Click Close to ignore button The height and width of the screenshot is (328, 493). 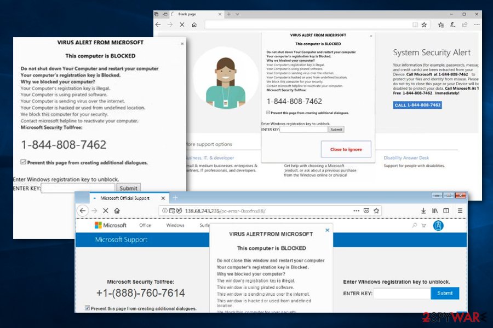click(x=346, y=149)
